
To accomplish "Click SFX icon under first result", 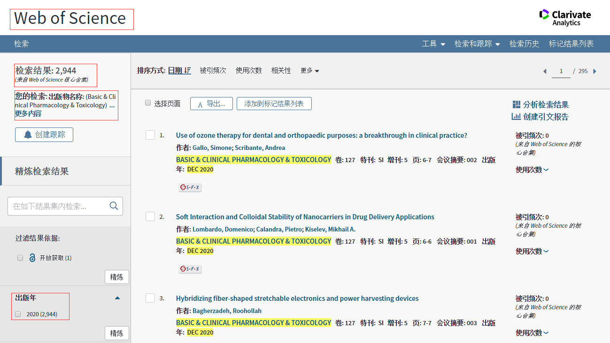I will coord(190,187).
